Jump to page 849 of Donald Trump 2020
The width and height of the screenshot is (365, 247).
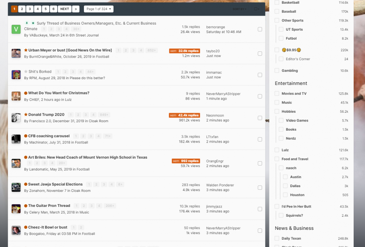pyautogui.click(x=104, y=115)
